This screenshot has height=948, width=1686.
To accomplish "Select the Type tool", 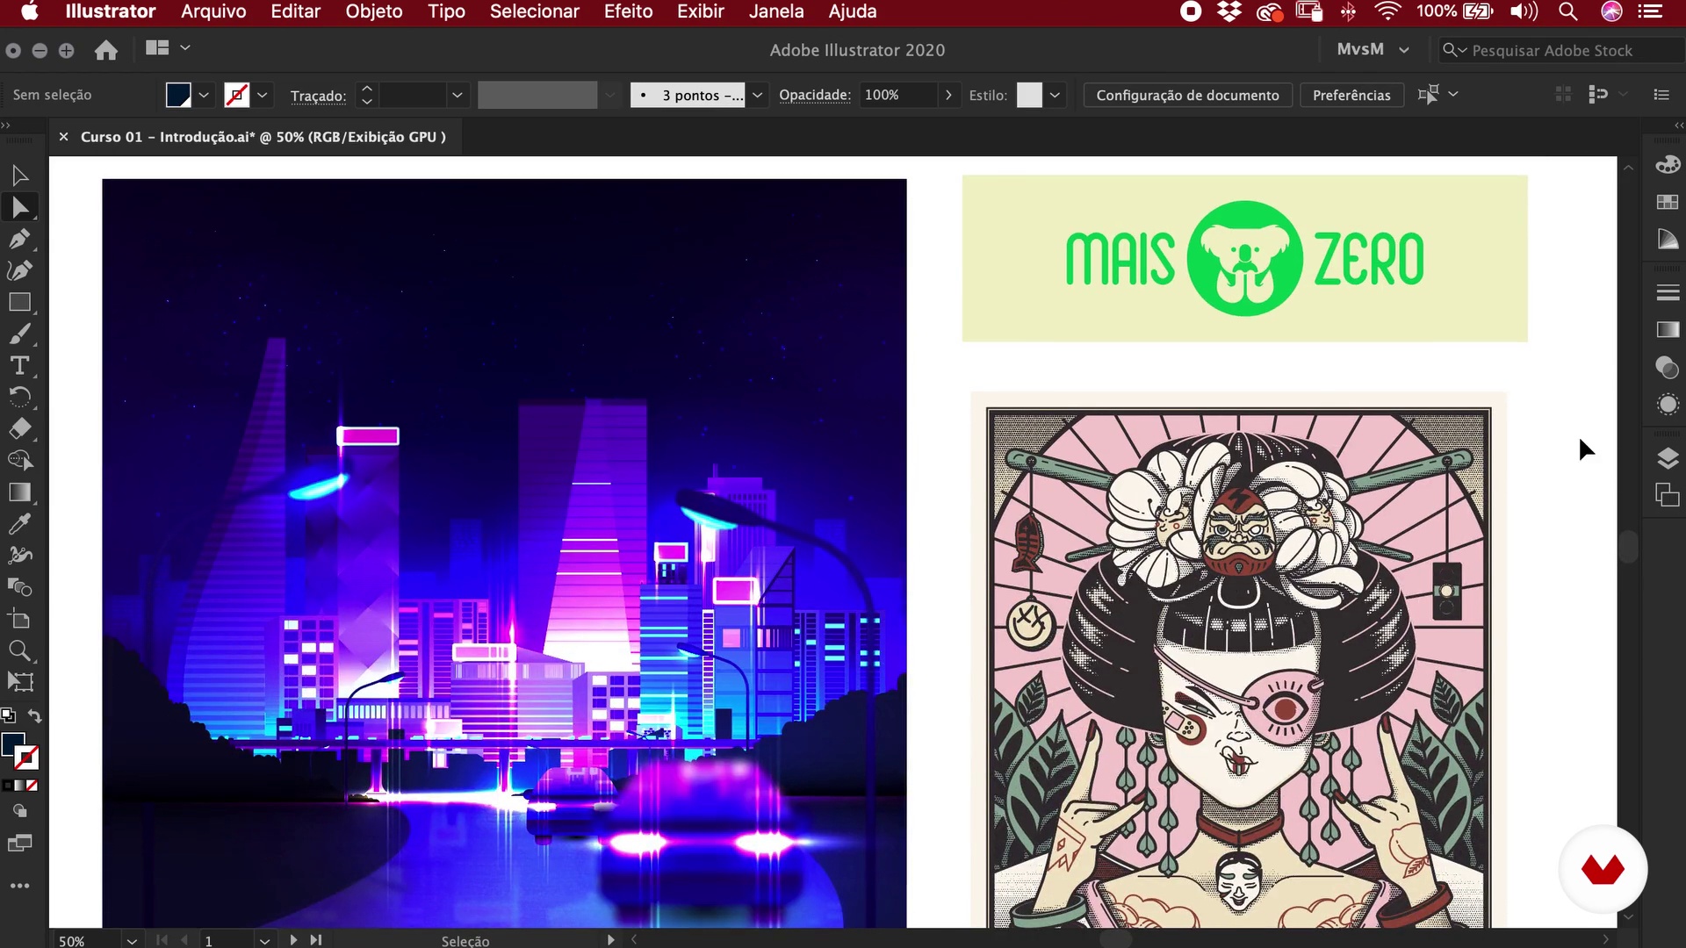I will pyautogui.click(x=19, y=366).
